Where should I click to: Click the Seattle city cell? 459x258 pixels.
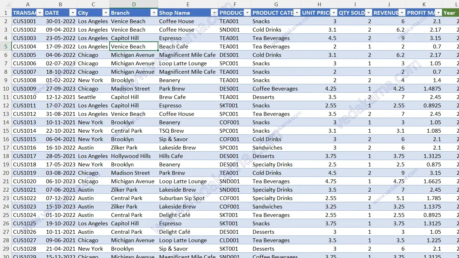(93, 97)
